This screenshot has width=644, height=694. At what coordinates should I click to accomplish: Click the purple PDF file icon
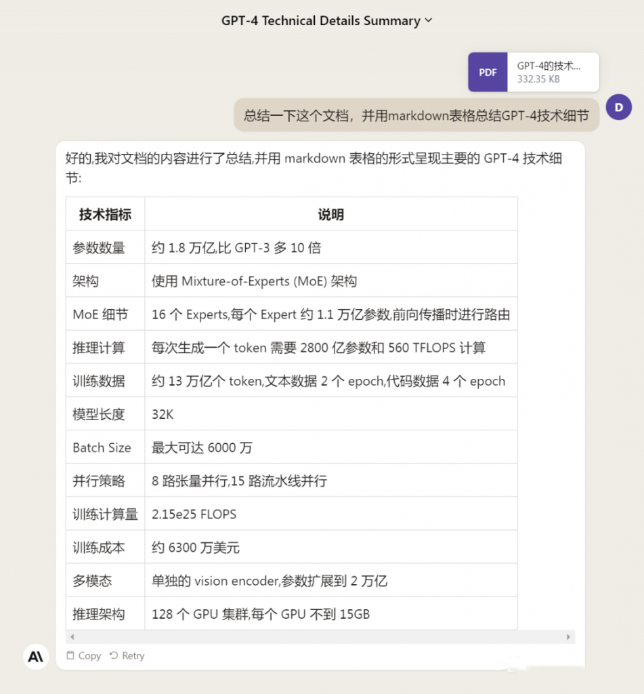pos(488,73)
